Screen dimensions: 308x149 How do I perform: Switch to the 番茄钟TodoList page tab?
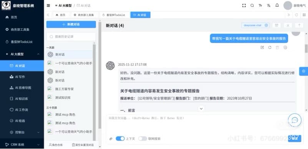pyautogui.click(x=114, y=15)
